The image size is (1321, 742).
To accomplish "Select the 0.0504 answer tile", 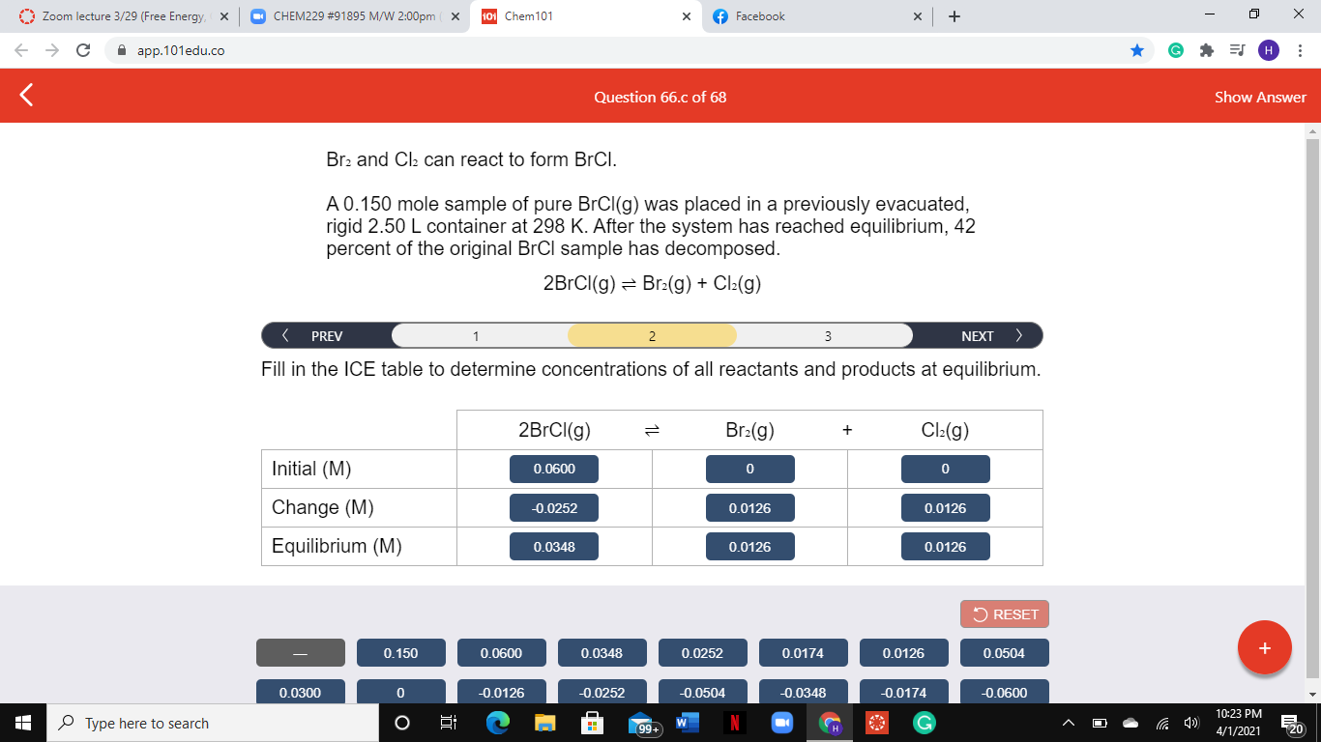I will click(1004, 652).
